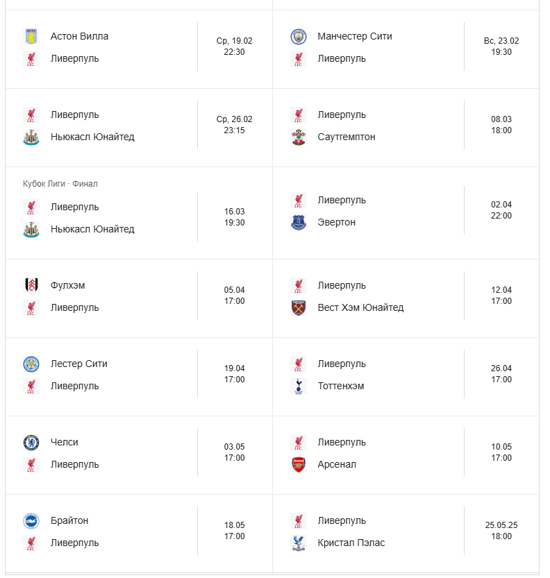Open the 'Манчестер Сити' team link
The width and height of the screenshot is (550, 578).
(354, 36)
